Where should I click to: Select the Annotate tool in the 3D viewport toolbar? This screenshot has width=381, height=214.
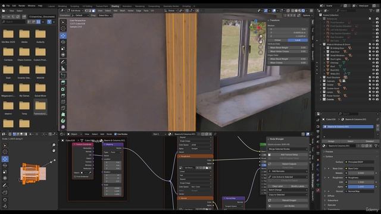pyautogui.click(x=63, y=62)
